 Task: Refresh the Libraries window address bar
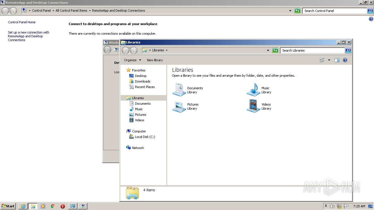275,50
